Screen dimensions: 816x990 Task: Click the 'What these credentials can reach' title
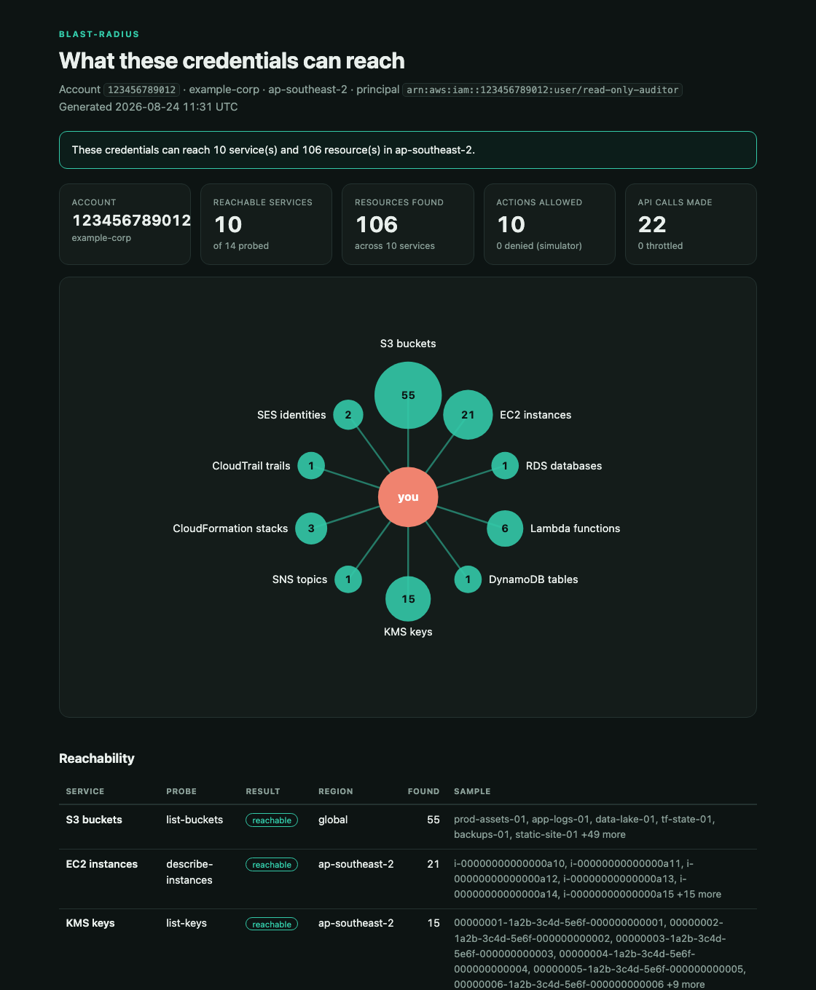[x=232, y=60]
